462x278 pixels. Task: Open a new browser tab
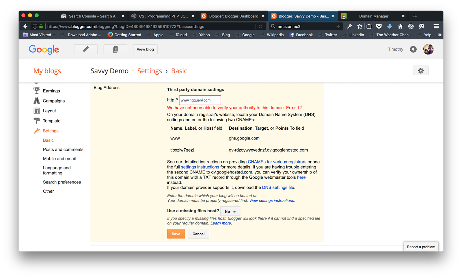tap(415, 16)
